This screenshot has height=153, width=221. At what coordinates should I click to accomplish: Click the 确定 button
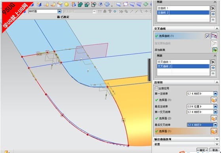tap(202, 150)
